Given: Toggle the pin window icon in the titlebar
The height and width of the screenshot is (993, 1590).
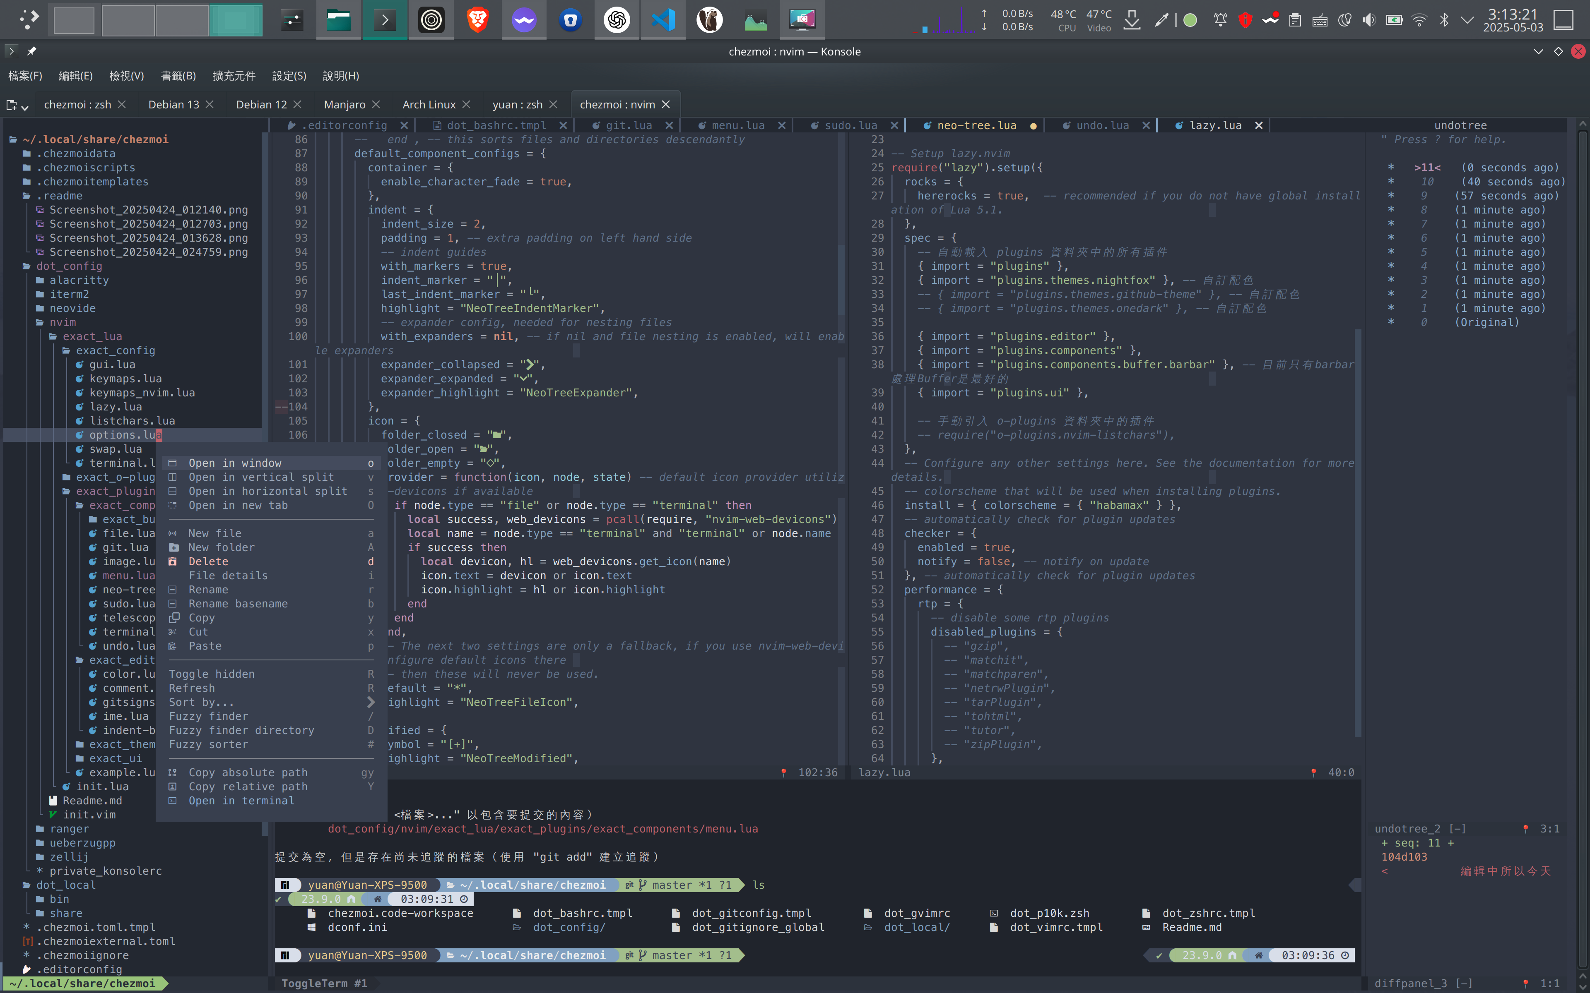Looking at the screenshot, I should pos(31,51).
